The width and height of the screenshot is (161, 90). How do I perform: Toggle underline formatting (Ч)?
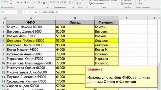pyautogui.click(x=25, y=2)
